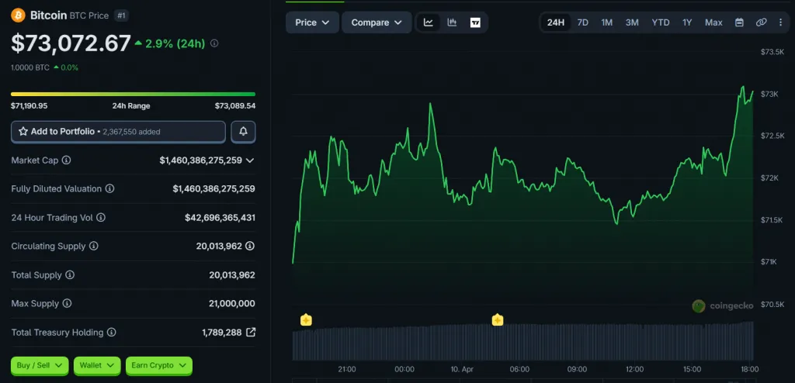The height and width of the screenshot is (383, 795).
Task: Open the Wallet dropdown
Action: pyautogui.click(x=97, y=365)
